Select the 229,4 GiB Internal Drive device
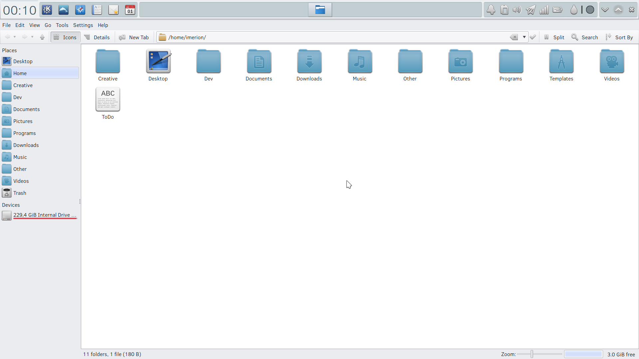Viewport: 639px width, 359px height. (x=40, y=215)
